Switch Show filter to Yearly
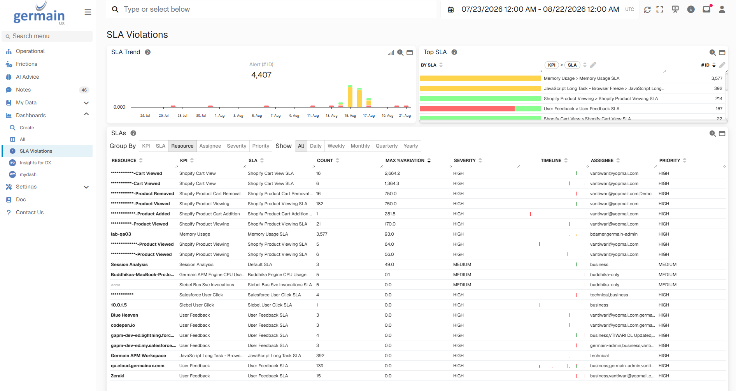This screenshot has height=391, width=736. pyautogui.click(x=411, y=146)
